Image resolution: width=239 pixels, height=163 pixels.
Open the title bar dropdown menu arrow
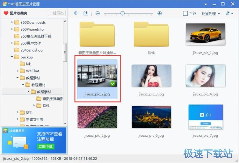click(x=206, y=4)
